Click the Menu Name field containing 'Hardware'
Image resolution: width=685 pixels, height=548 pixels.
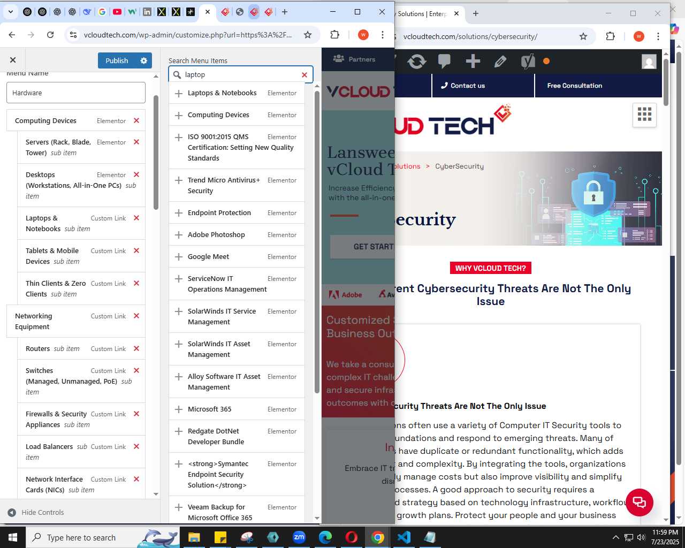pyautogui.click(x=76, y=93)
